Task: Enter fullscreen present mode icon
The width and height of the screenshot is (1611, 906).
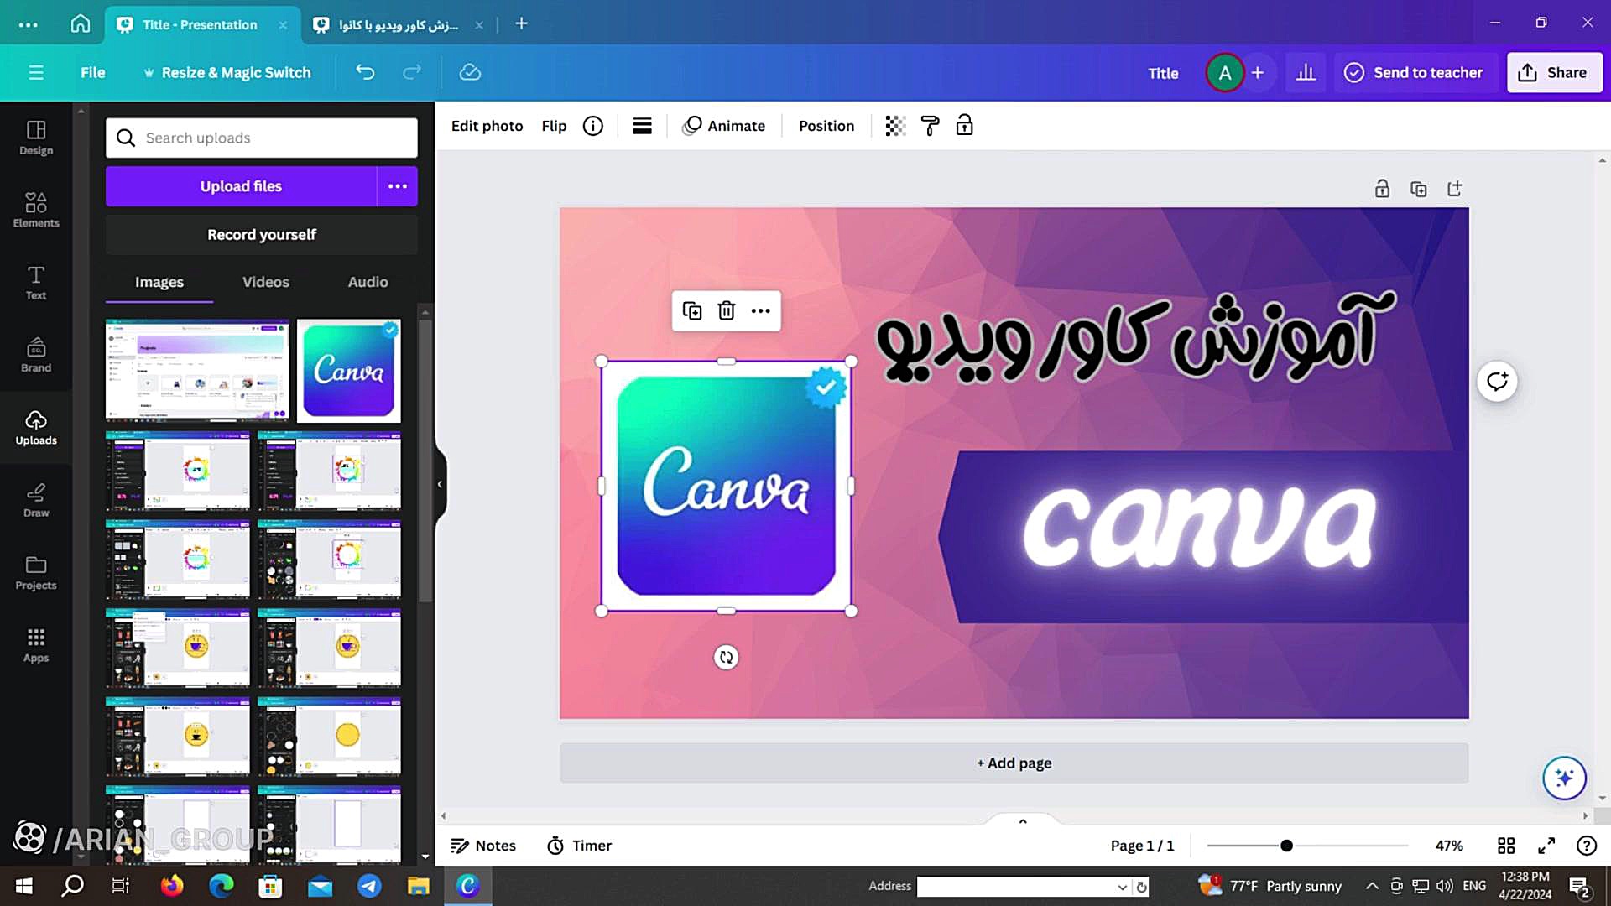Action: point(1546,846)
